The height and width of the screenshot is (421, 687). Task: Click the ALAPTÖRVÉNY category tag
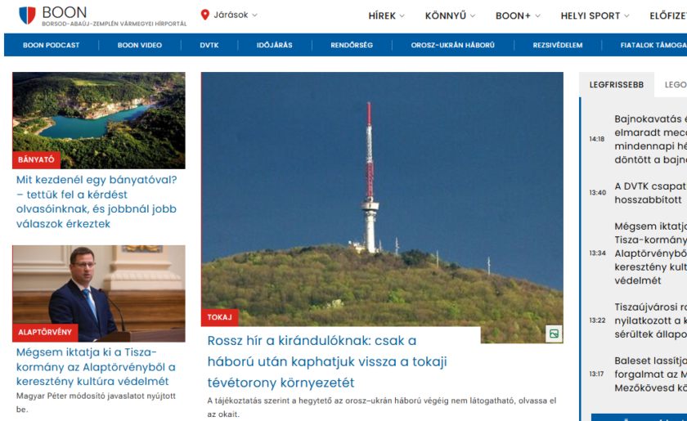(45, 333)
